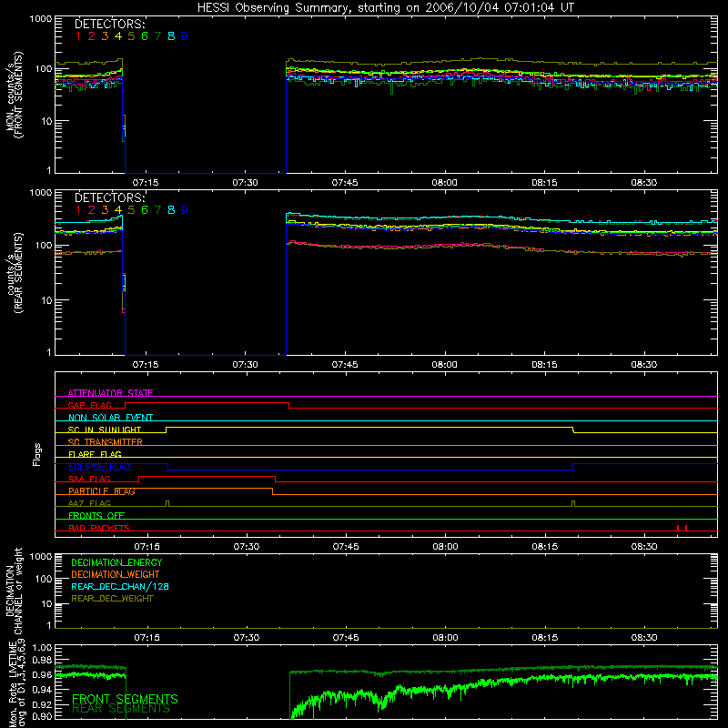Click FRONT SEGMENTS label in livetime panel
Viewport: 728px width, 728px height.
[x=125, y=699]
